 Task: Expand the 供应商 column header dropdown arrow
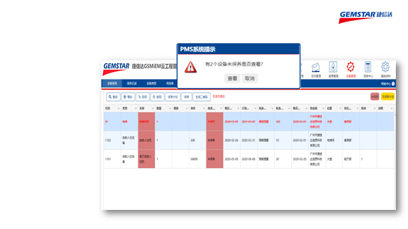323,108
